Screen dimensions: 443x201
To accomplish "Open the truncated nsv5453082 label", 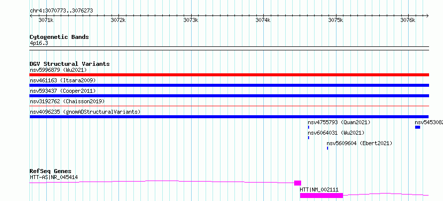I will 429,122.
